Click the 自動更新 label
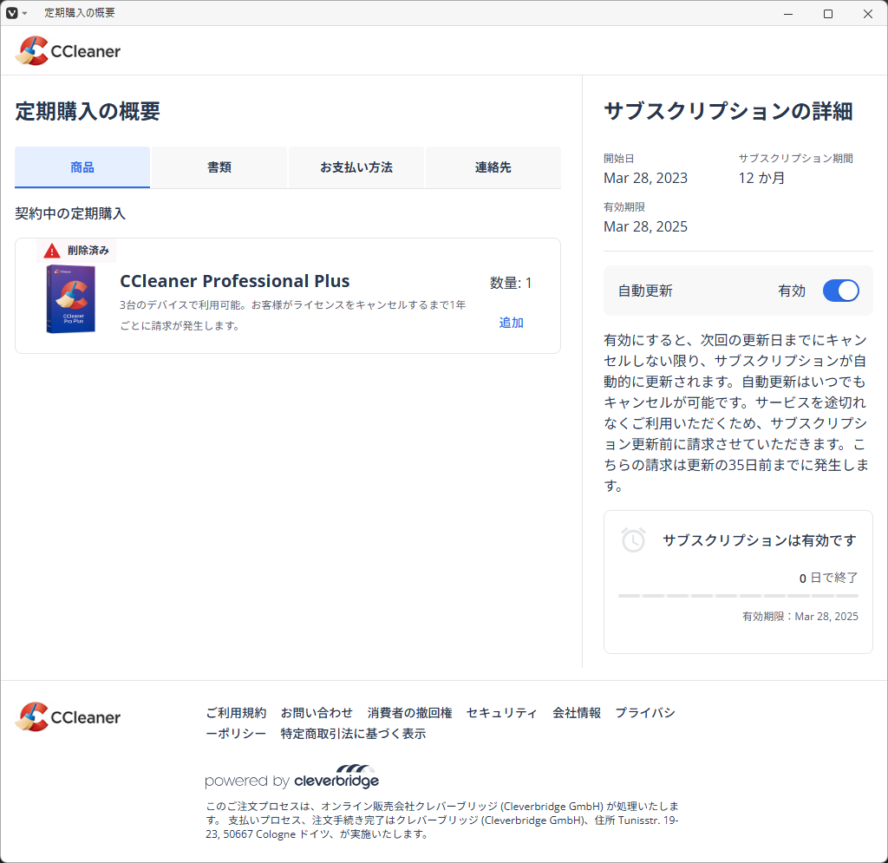Viewport: 888px width, 863px height. [645, 291]
